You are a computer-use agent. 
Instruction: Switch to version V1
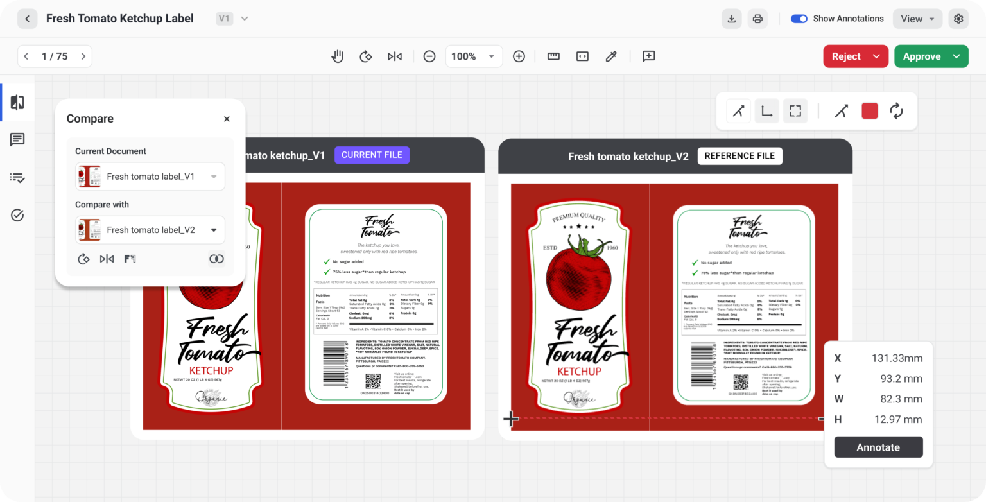[x=224, y=18]
